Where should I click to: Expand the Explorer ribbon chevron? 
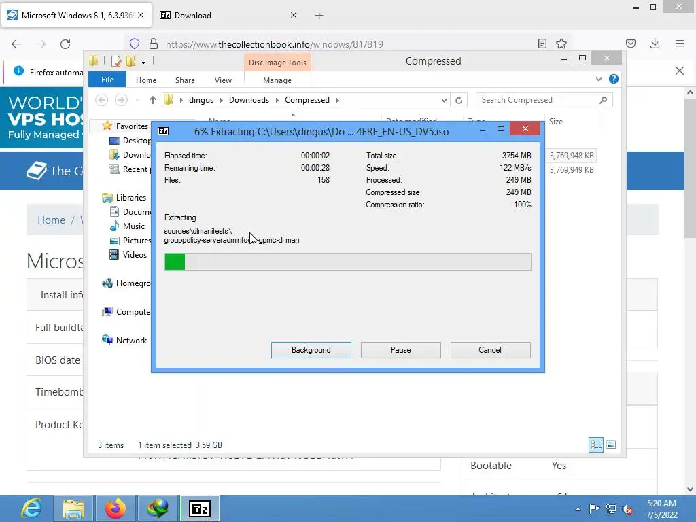(x=598, y=79)
